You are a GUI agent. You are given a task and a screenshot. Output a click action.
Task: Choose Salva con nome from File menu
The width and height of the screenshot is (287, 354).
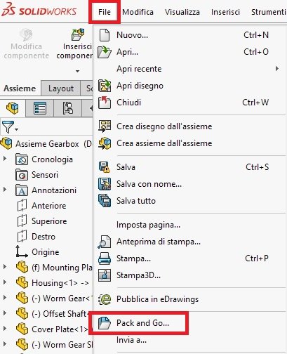pyautogui.click(x=149, y=184)
